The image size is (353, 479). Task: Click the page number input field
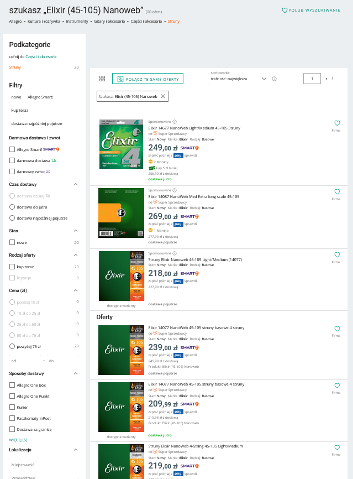(x=312, y=79)
